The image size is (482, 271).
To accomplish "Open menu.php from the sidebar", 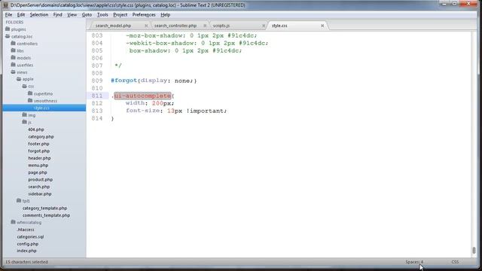I will click(38, 166).
